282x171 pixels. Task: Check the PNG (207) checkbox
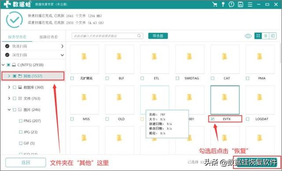tap(21, 121)
